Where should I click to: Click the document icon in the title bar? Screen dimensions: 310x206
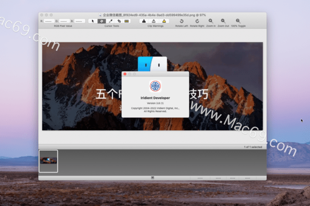100,15
